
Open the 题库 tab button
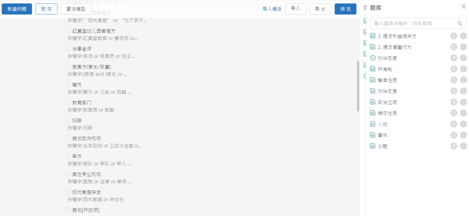tap(46, 9)
